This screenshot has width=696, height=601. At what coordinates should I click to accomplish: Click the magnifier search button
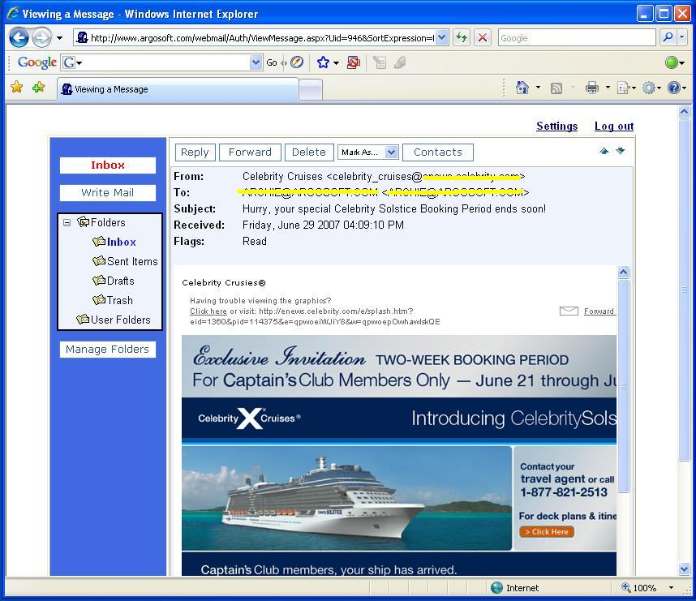tap(668, 38)
